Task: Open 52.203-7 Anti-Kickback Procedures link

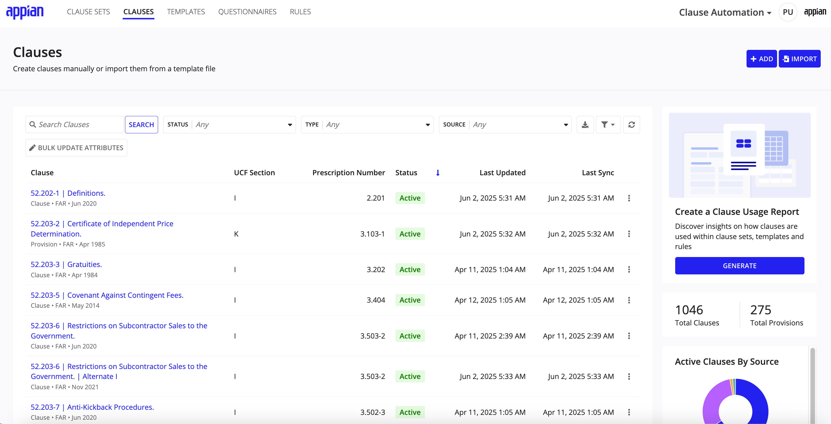Action: click(x=92, y=407)
